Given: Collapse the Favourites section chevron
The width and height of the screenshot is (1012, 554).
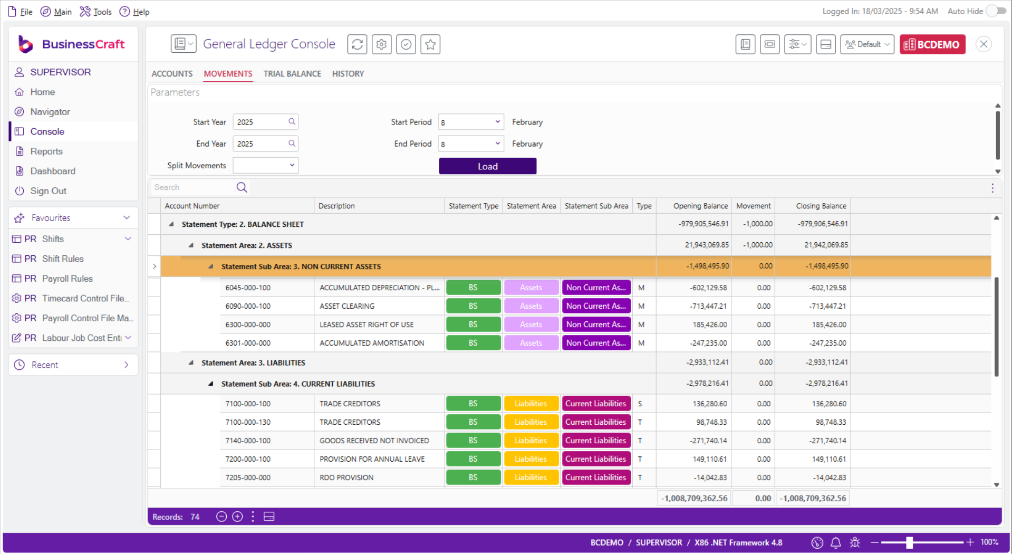Looking at the screenshot, I should tap(127, 218).
